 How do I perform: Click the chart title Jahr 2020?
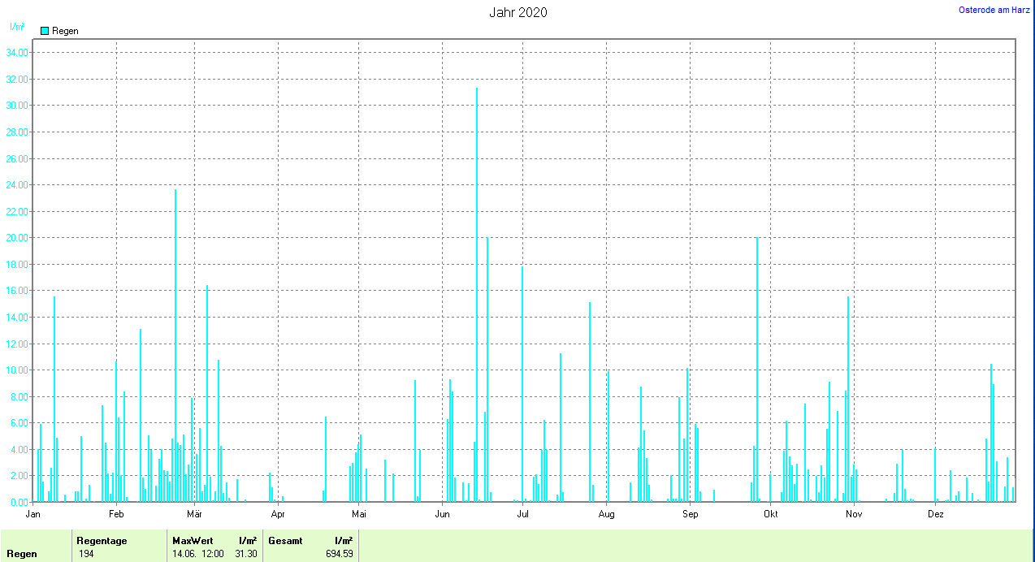(517, 12)
